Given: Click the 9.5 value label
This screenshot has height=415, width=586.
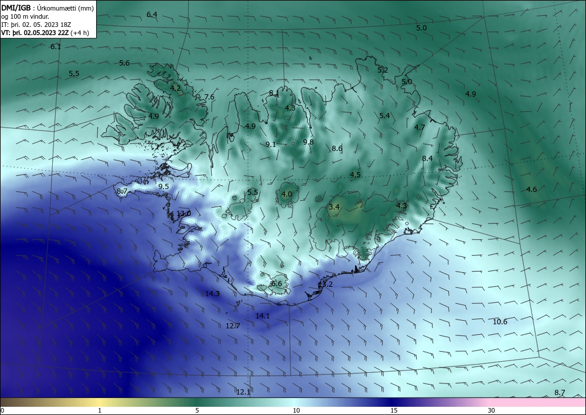Looking at the screenshot, I should point(163,186).
